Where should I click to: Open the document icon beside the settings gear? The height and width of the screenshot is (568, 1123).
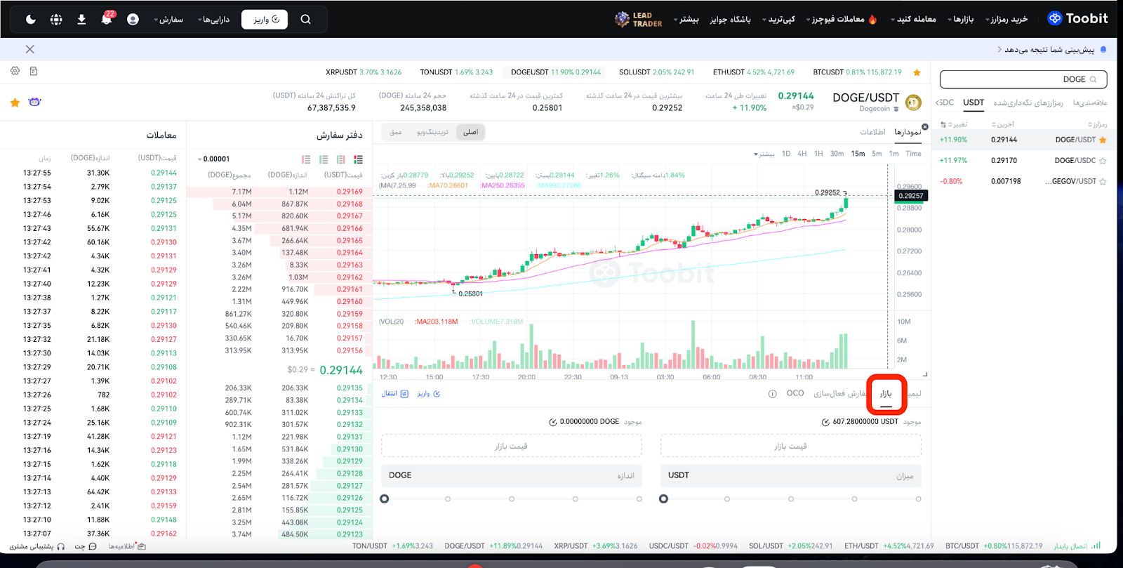(34, 71)
